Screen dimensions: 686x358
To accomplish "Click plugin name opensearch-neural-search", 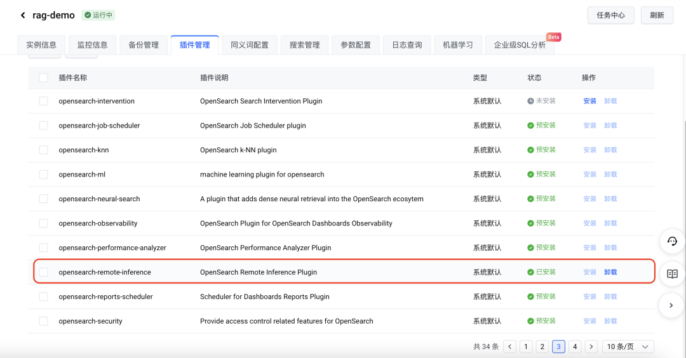I will tap(99, 199).
